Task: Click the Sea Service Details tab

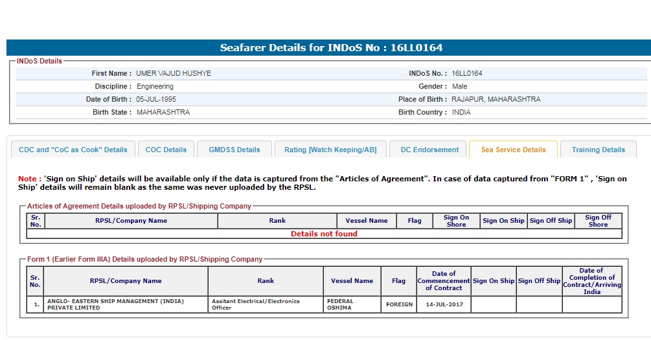Action: pos(513,150)
